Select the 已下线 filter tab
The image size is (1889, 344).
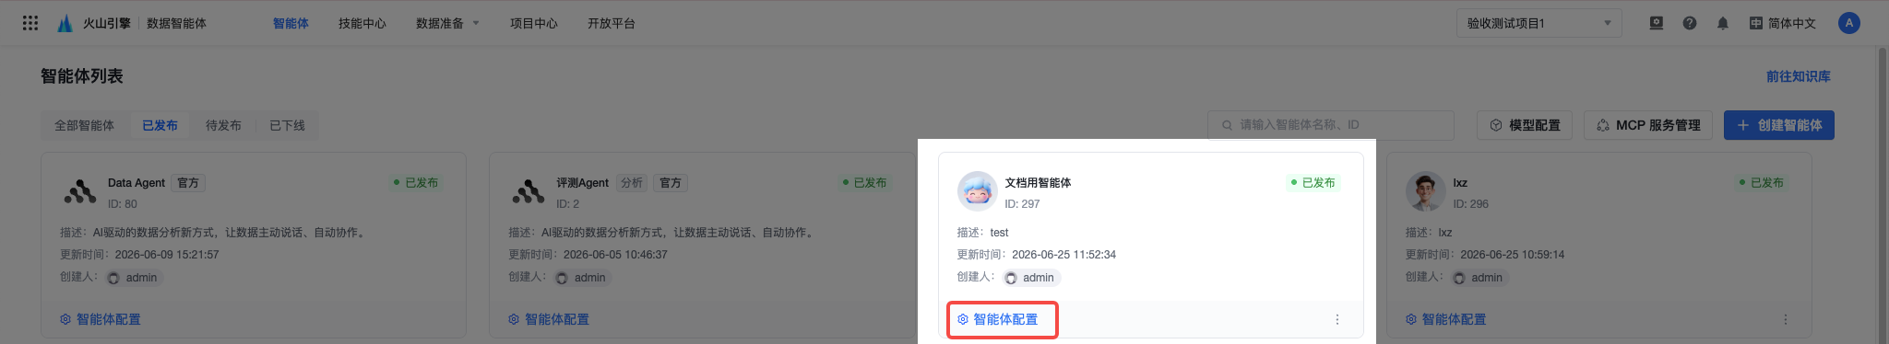point(287,125)
